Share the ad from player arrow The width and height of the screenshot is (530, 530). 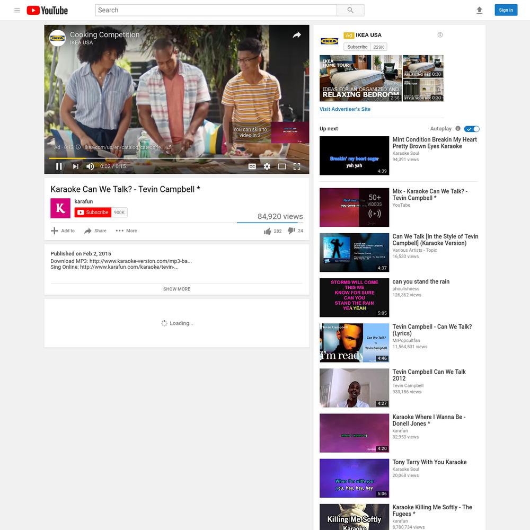pos(297,35)
